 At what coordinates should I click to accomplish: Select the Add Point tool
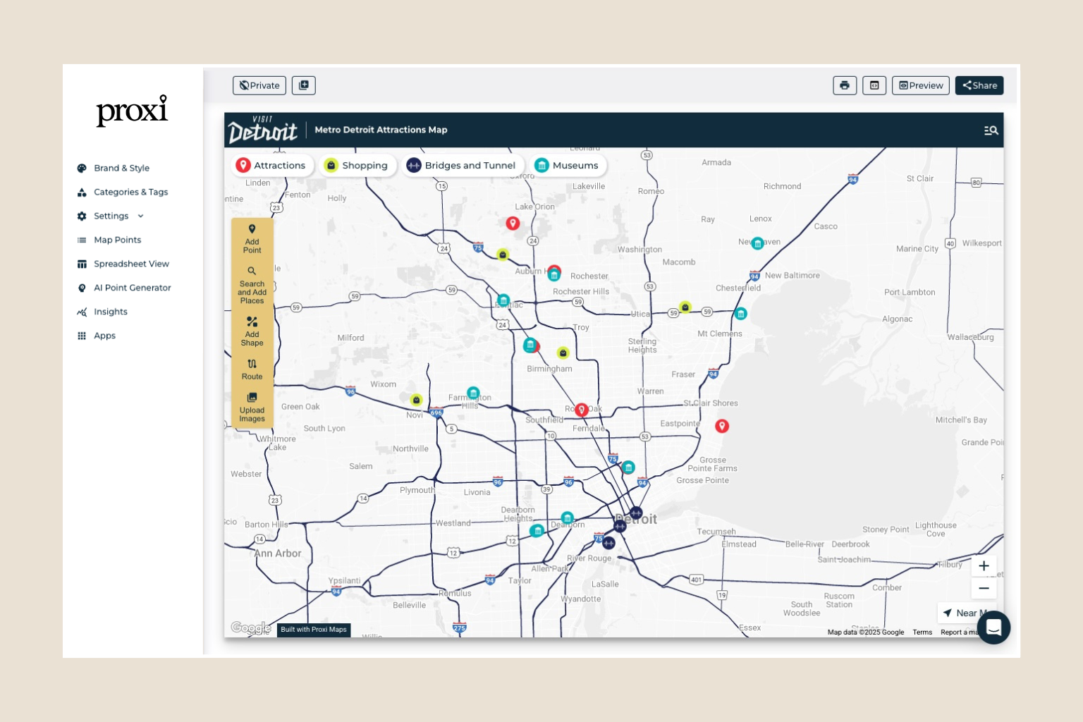(252, 238)
